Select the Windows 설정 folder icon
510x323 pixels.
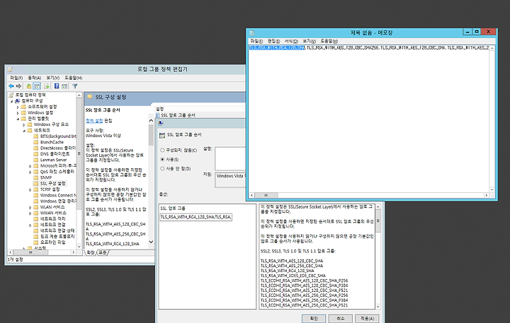click(x=23, y=112)
